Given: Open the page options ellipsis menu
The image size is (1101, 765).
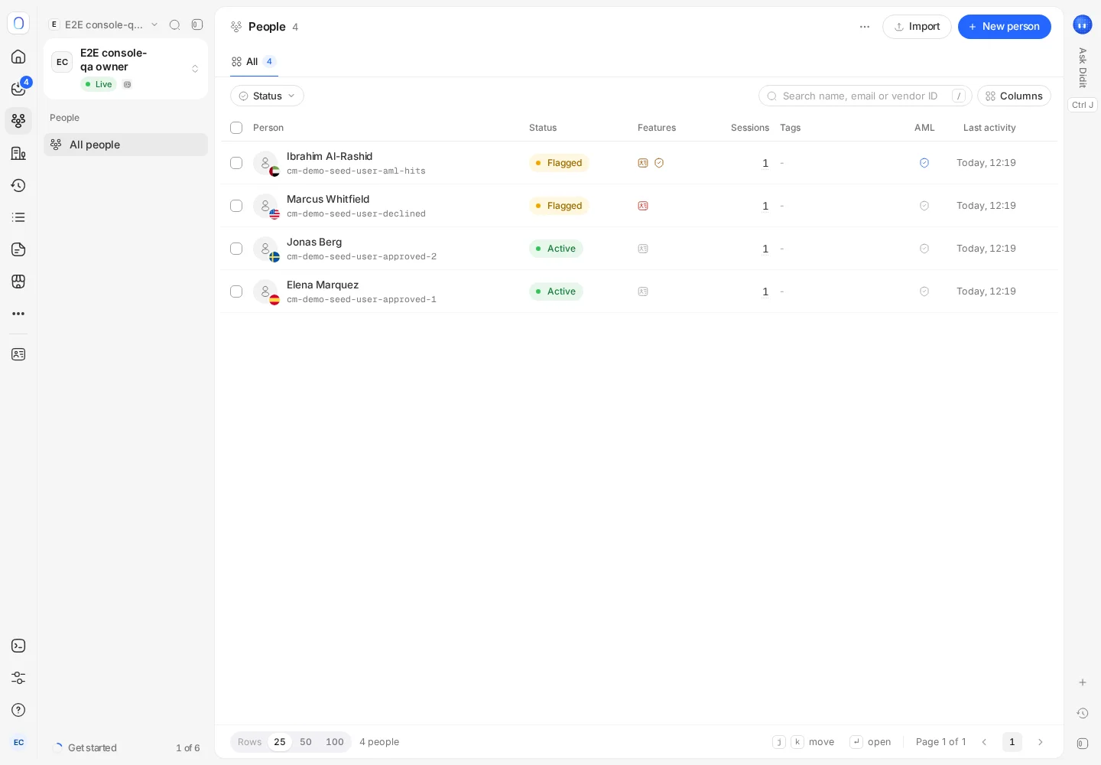Looking at the screenshot, I should click(x=865, y=27).
